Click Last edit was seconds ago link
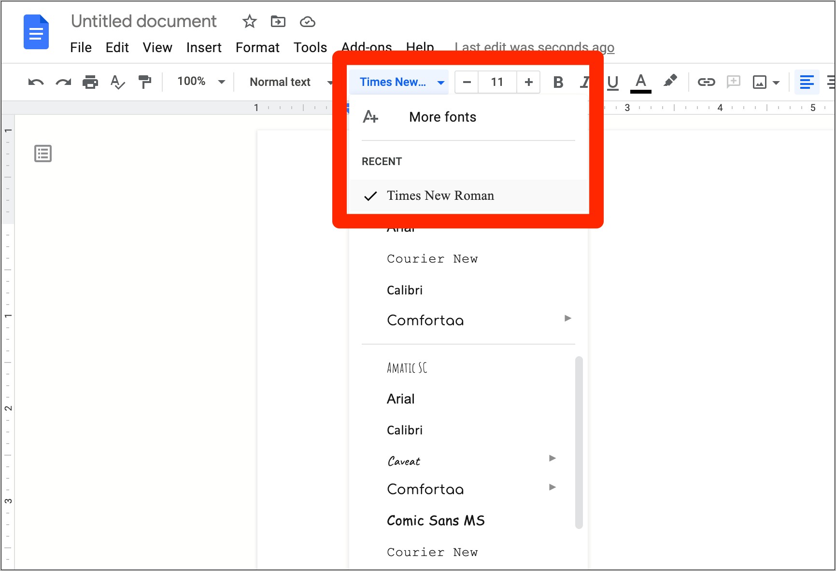Image resolution: width=836 pixels, height=571 pixels. pos(534,47)
